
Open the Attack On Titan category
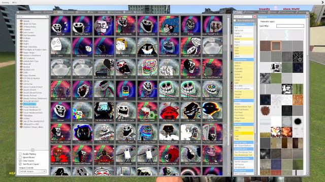[29, 24]
